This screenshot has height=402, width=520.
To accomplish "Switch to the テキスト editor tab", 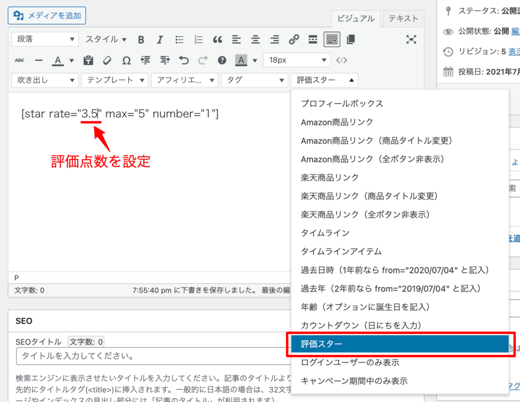I will pyautogui.click(x=403, y=19).
